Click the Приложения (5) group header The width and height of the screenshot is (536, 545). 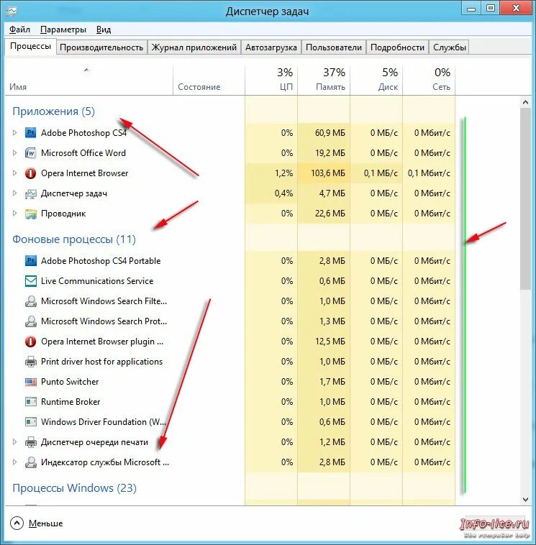(x=53, y=111)
